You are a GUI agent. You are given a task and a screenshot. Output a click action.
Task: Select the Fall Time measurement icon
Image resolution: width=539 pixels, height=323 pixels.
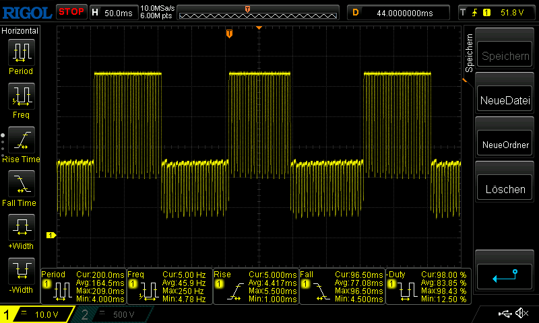tap(22, 184)
